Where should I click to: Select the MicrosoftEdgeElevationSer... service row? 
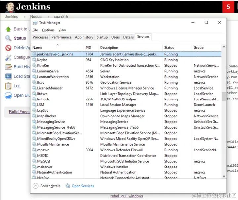point(126,133)
